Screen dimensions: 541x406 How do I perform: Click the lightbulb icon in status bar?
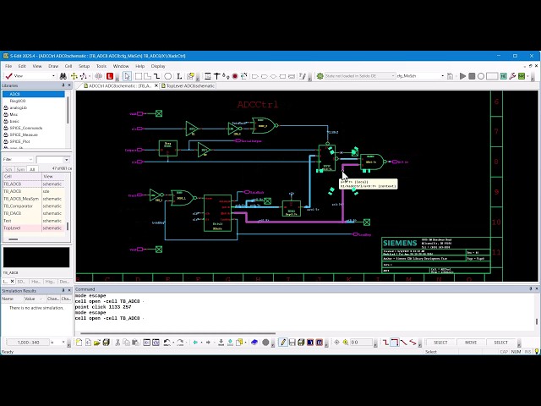[537, 352]
